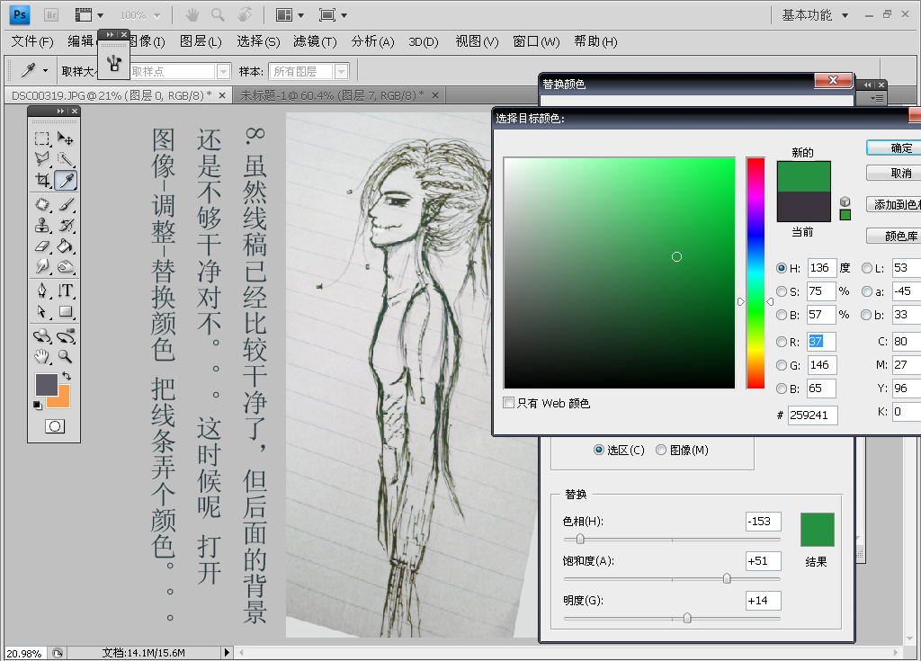Select the Pen tool

[x=42, y=290]
